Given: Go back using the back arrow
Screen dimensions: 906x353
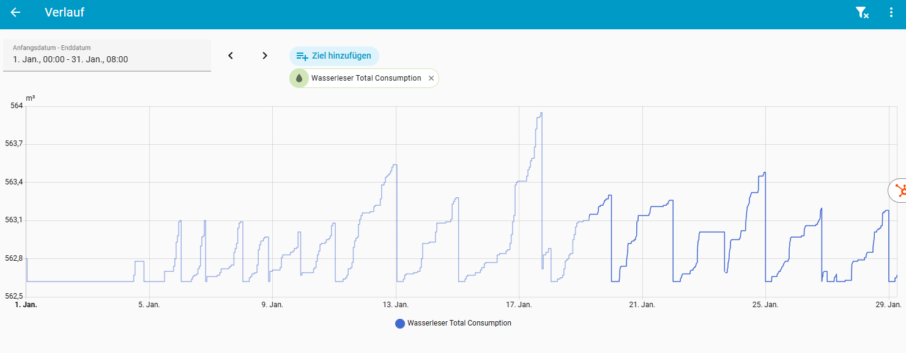Looking at the screenshot, I should (16, 13).
